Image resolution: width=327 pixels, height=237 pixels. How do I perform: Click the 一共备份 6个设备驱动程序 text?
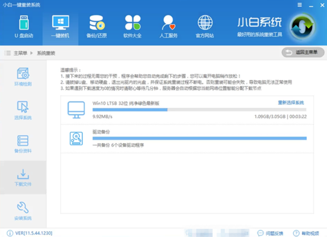pos(118,145)
